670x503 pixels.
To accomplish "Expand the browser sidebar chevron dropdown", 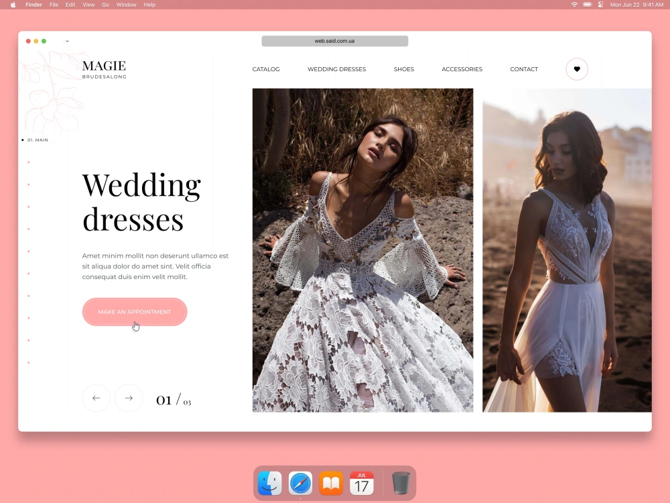I will point(67,41).
